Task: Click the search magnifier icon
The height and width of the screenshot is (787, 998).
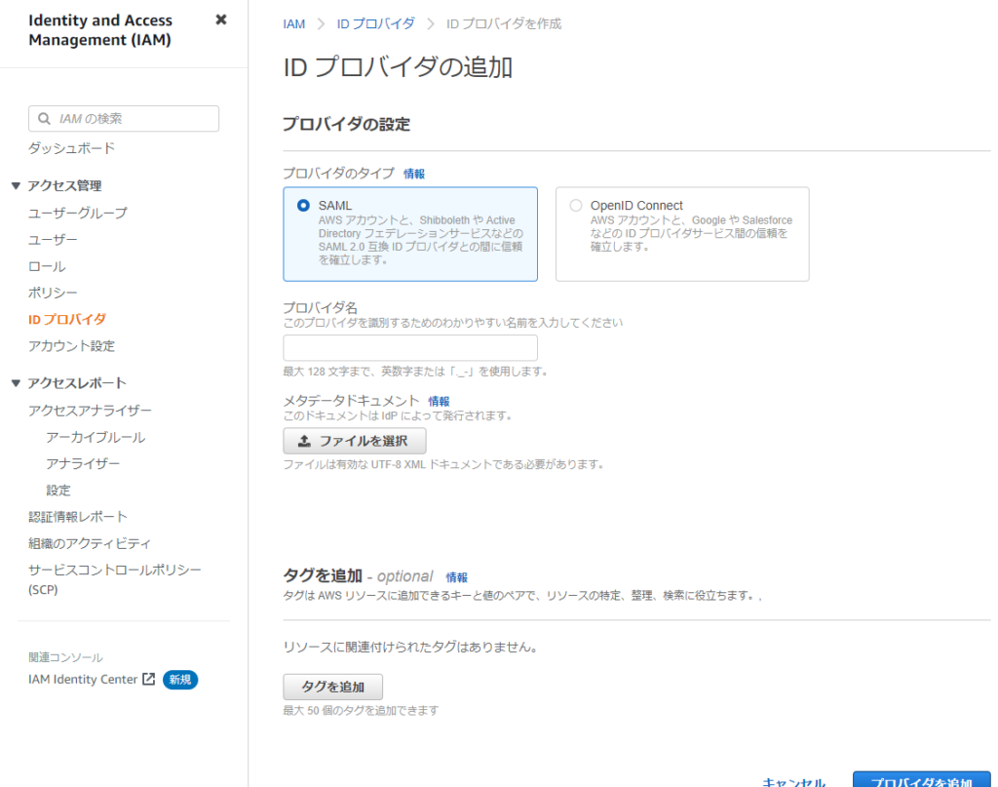Action: (44, 119)
